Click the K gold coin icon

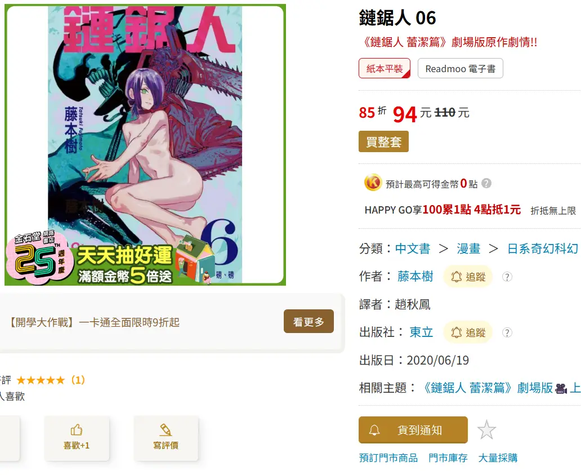(373, 183)
